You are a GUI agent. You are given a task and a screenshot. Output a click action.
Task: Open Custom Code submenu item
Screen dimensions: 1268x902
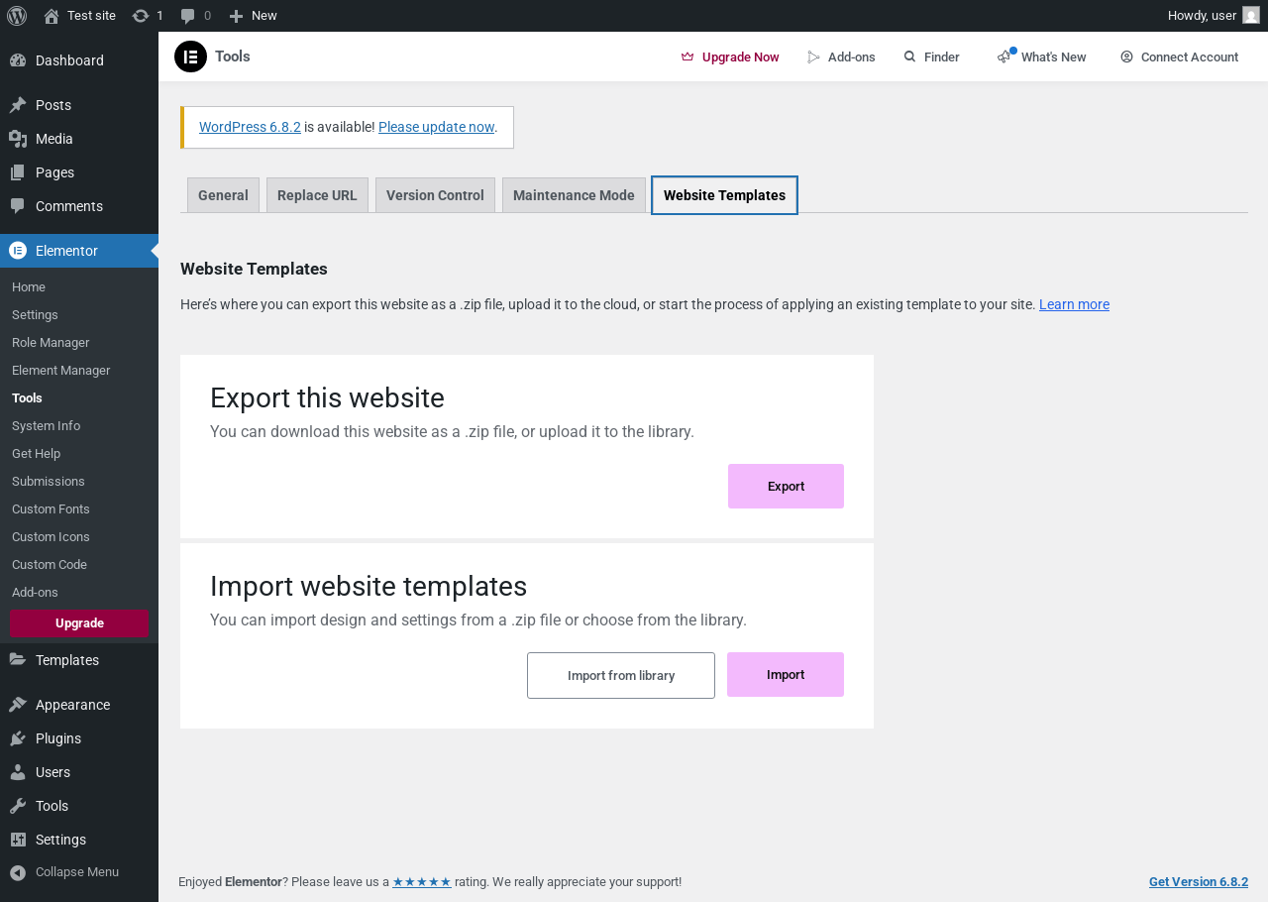[x=50, y=565]
